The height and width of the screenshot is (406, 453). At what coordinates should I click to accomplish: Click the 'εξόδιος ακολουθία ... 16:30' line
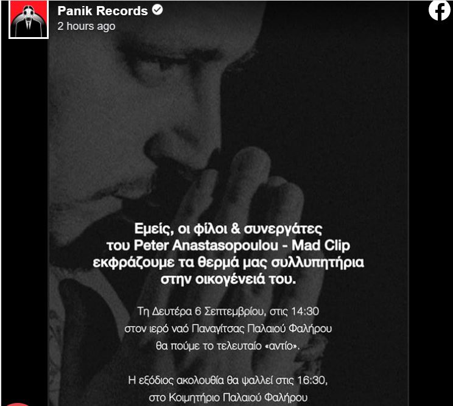tap(228, 380)
